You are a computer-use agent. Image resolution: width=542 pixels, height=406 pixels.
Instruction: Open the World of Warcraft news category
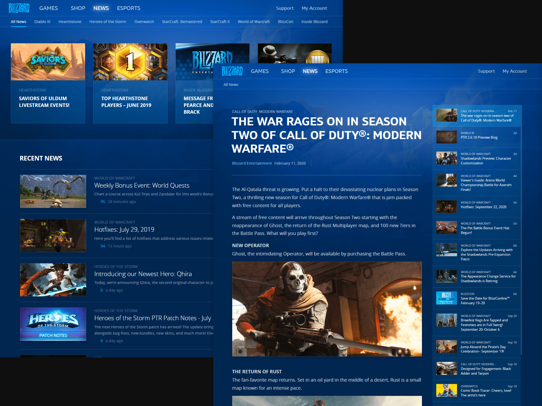click(254, 22)
